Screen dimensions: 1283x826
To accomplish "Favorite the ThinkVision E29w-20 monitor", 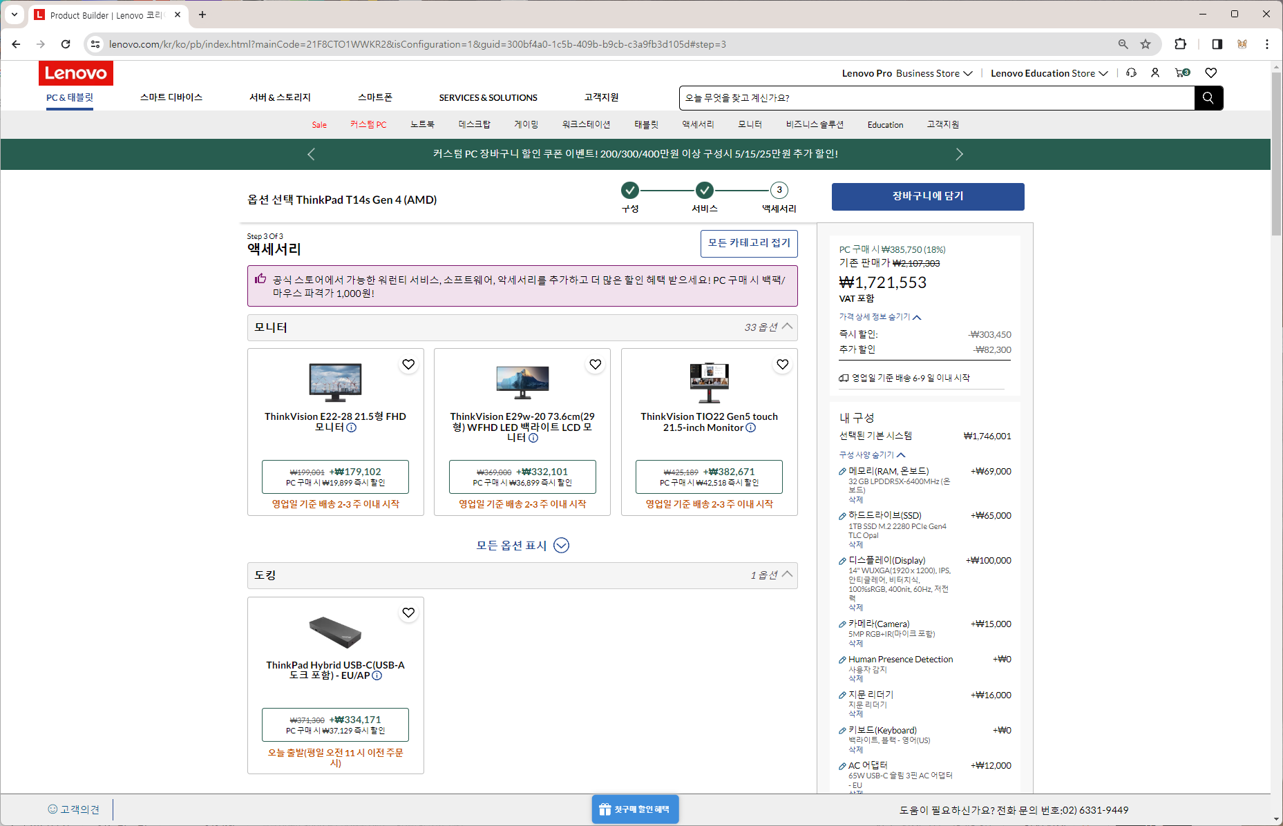I will pyautogui.click(x=595, y=364).
